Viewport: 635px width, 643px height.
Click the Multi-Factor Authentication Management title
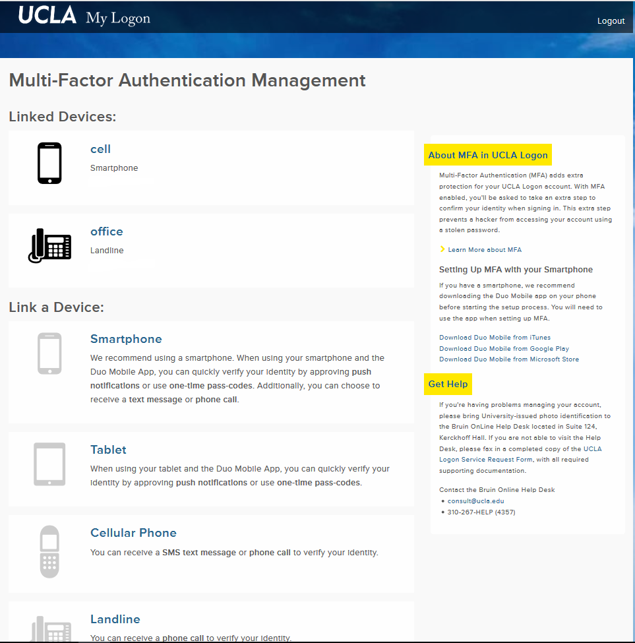point(187,80)
